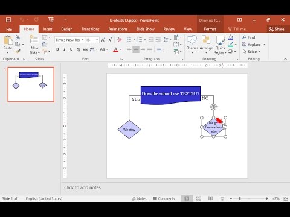The height and width of the screenshot is (217, 290).
Task: Toggle Strikethrough formatting
Action: 85,49
